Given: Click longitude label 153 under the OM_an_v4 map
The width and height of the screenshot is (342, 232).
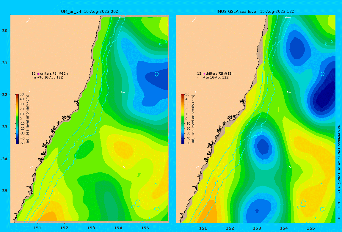Looking at the screenshot, I should coord(91,228).
